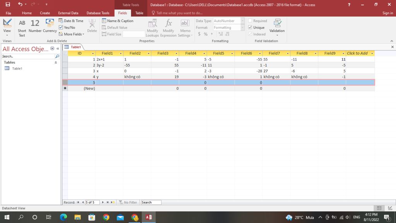Image resolution: width=396 pixels, height=223 pixels.
Task: Open the Field1 column filter dropdown
Action: click(x=121, y=53)
